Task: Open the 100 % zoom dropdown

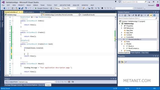Action: point(8,75)
